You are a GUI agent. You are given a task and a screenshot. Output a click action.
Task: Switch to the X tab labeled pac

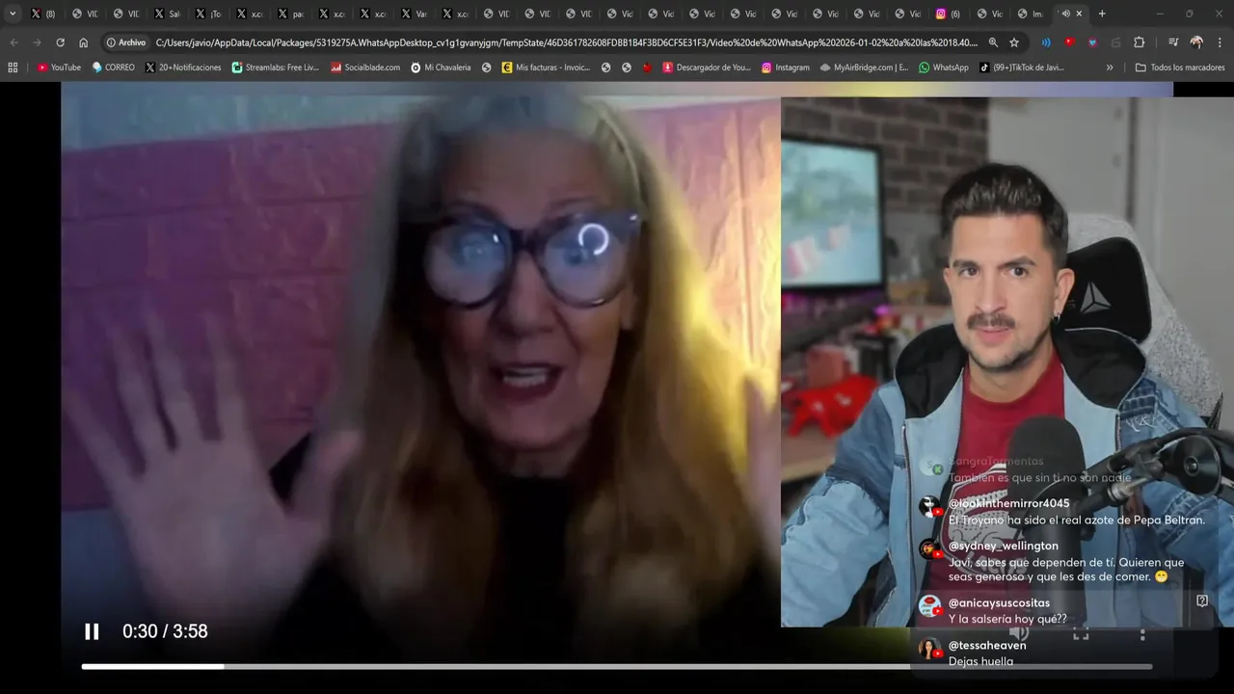289,13
